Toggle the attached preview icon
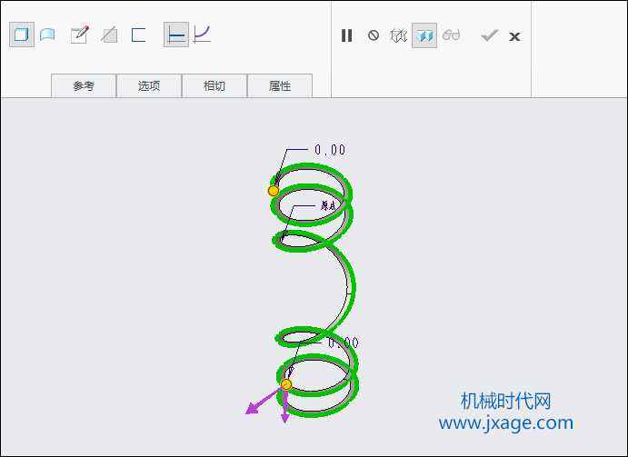This screenshot has height=457, width=628. 424,35
